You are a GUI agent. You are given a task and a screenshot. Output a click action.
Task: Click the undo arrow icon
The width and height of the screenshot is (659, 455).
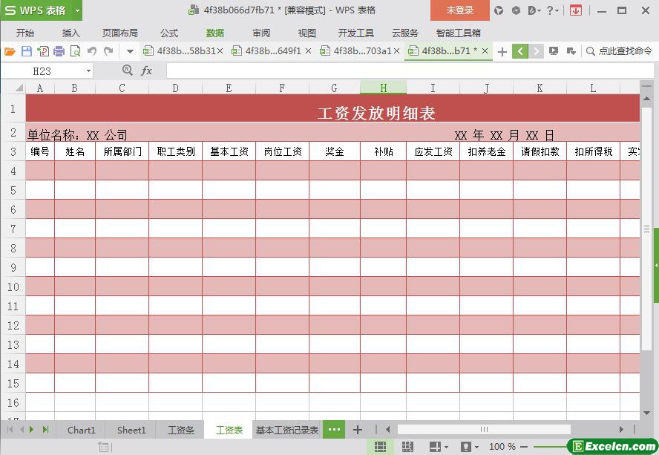pyautogui.click(x=92, y=51)
